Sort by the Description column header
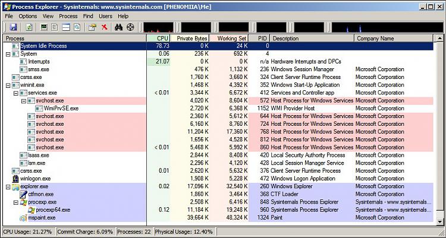 click(x=312, y=39)
